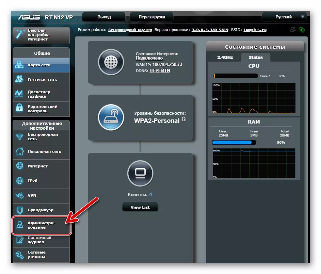Open Быстрая настройка Интернет button
The image size is (321, 274).
coord(41,35)
